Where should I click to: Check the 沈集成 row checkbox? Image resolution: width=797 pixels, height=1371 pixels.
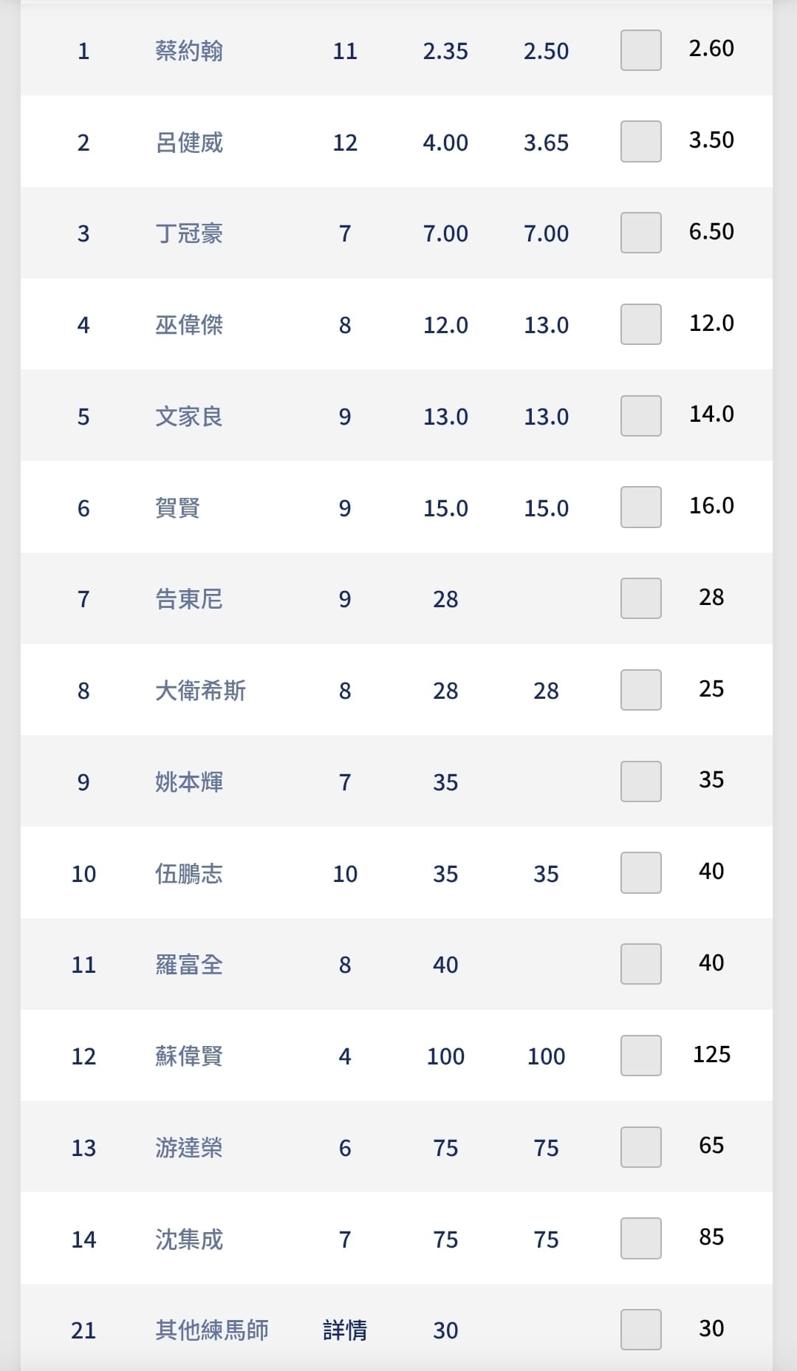(640, 1238)
